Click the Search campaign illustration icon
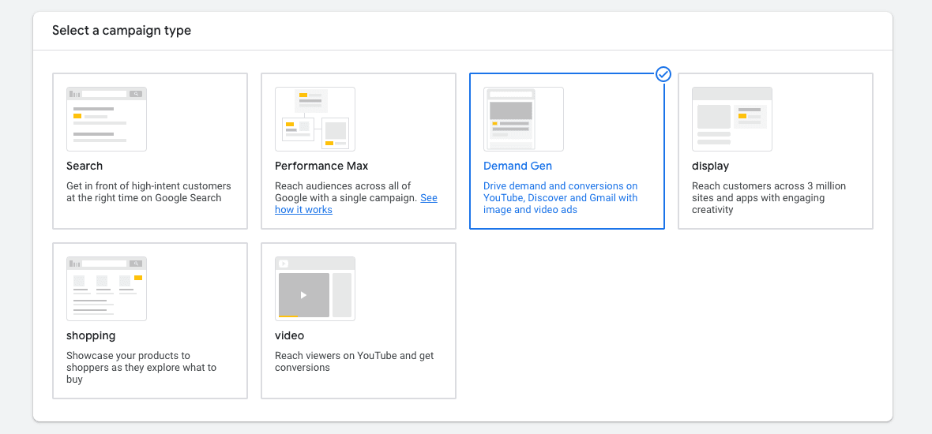Screen dimensions: 932x434 pos(107,119)
